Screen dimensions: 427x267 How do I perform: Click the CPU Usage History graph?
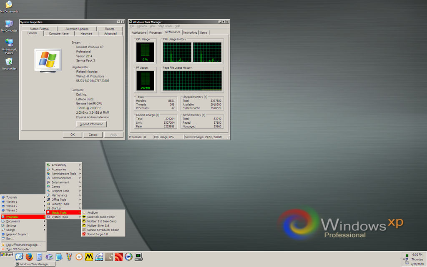[x=193, y=52]
